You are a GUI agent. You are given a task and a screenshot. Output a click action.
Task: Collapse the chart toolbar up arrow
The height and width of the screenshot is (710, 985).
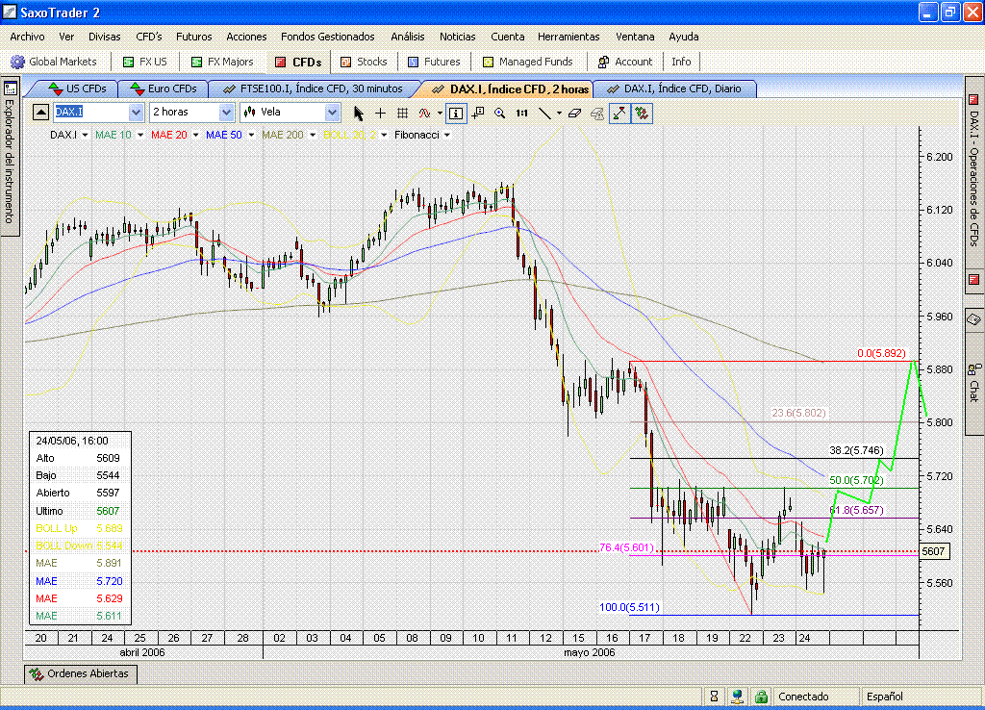40,113
